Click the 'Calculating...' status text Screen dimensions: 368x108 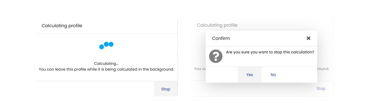click(x=107, y=64)
